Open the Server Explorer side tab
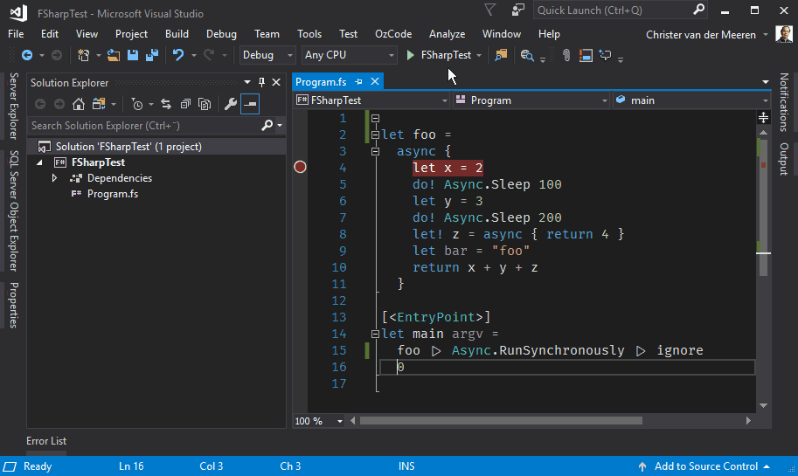Screen dimensions: 798x476 click(x=14, y=106)
